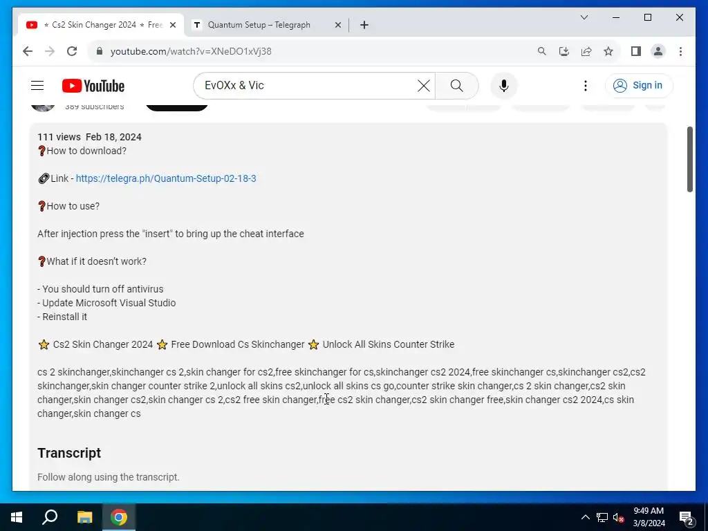Open Chrome profile avatar
Image resolution: width=708 pixels, height=531 pixels.
click(x=658, y=51)
